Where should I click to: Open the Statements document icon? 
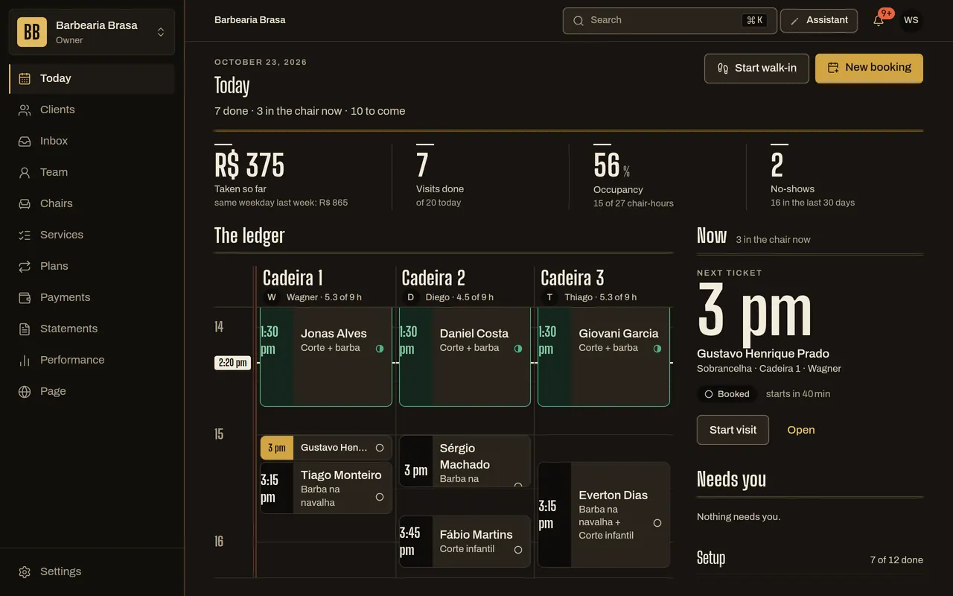25,329
